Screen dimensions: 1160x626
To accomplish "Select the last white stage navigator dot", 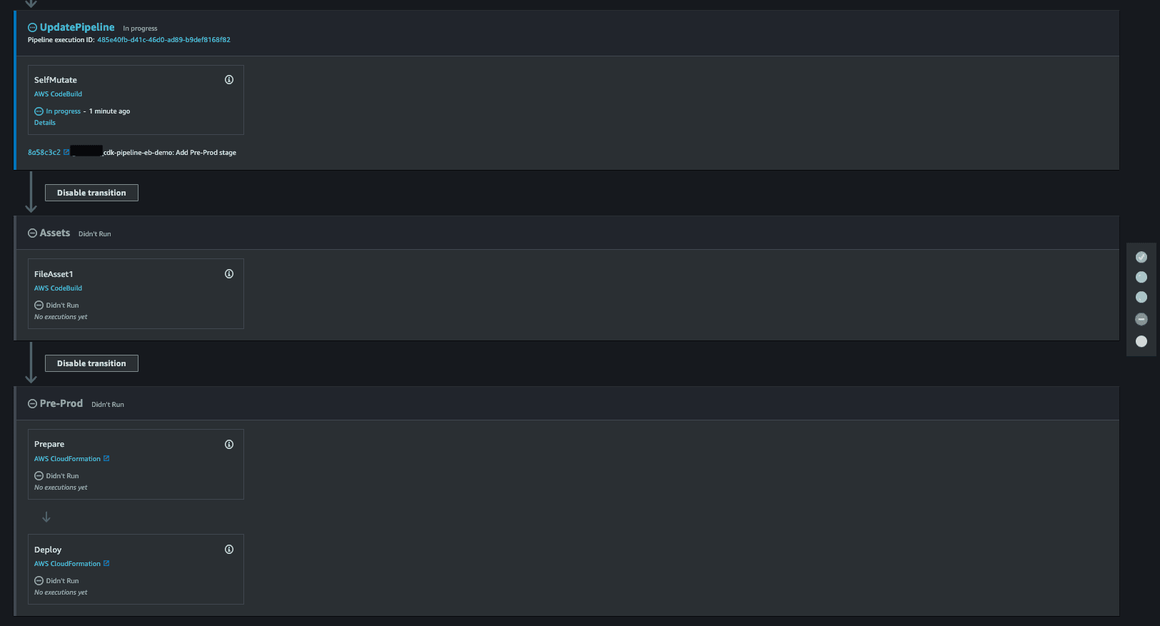I will (x=1141, y=341).
